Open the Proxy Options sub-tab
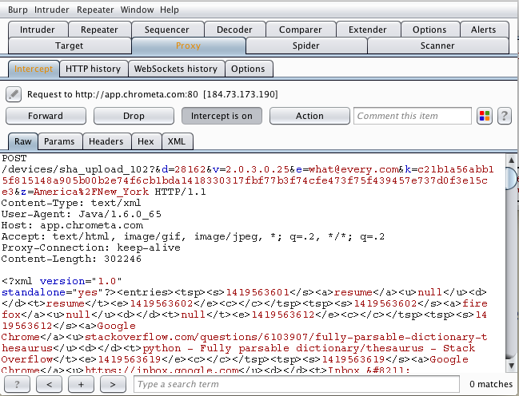The height and width of the screenshot is (396, 519). coord(248,69)
